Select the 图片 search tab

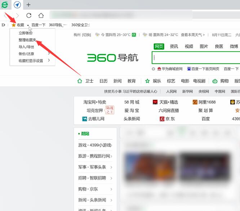(204, 46)
